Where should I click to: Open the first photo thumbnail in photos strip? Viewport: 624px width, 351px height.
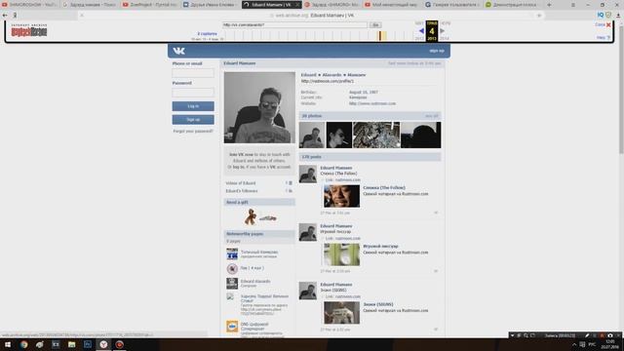coord(312,135)
